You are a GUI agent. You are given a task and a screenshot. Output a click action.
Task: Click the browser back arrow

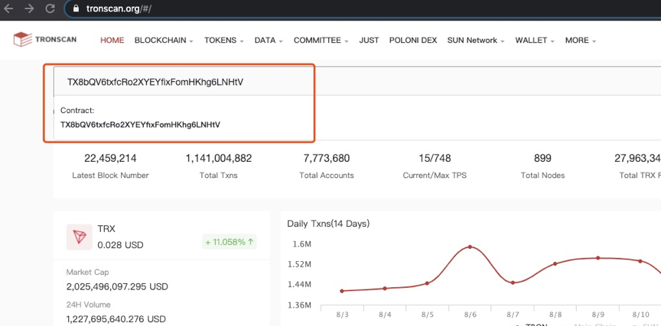pyautogui.click(x=10, y=9)
